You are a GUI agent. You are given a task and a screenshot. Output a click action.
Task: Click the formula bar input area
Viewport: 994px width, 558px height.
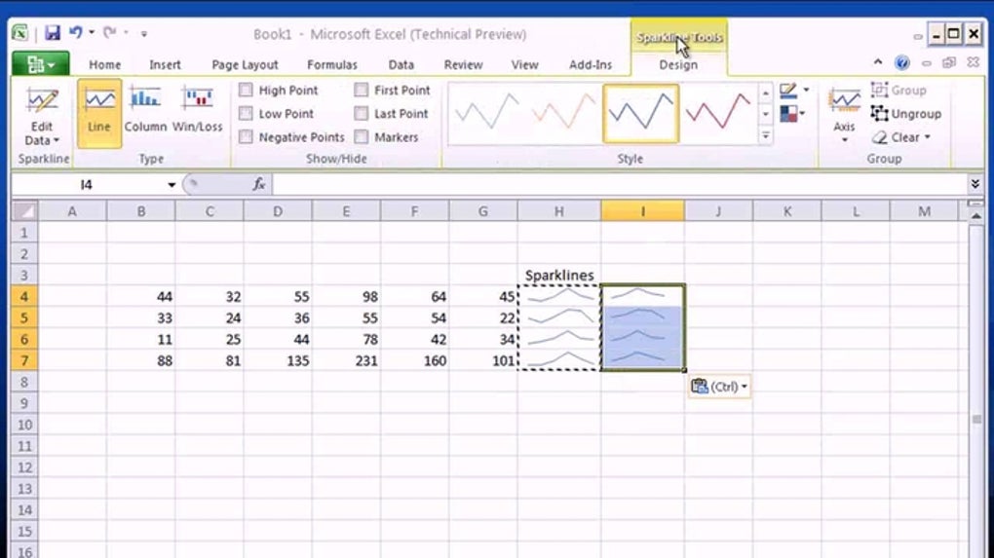[x=618, y=184]
